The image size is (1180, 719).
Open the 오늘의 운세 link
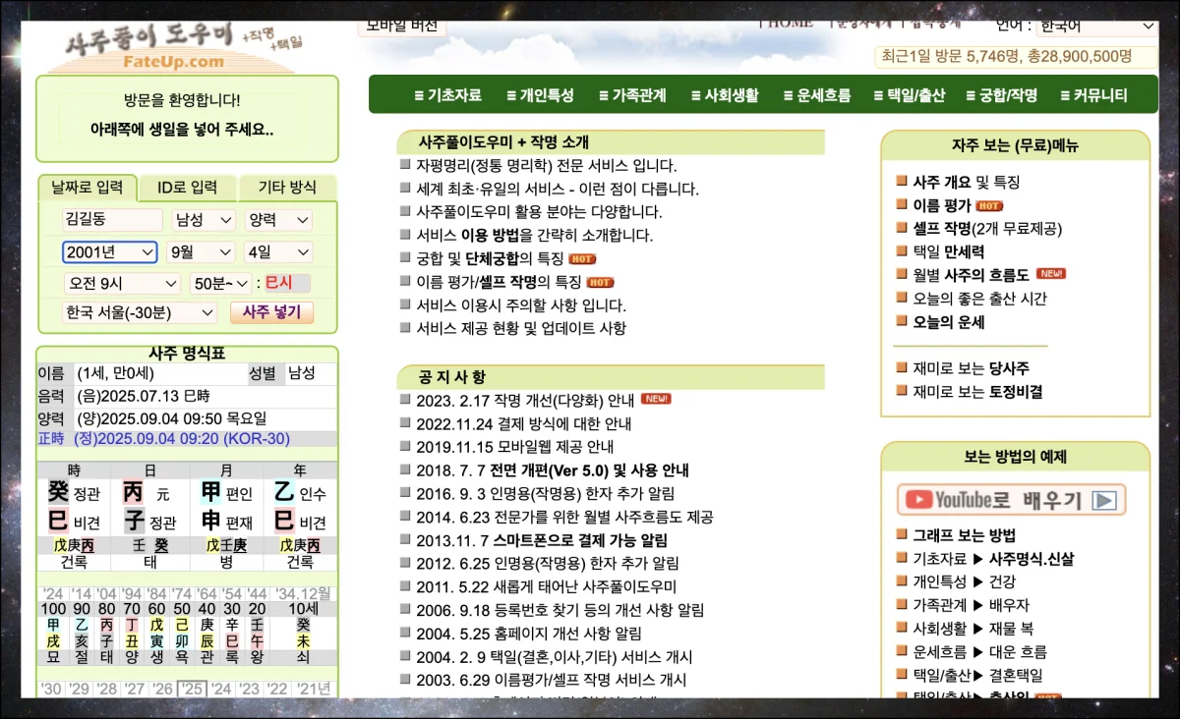click(x=948, y=322)
